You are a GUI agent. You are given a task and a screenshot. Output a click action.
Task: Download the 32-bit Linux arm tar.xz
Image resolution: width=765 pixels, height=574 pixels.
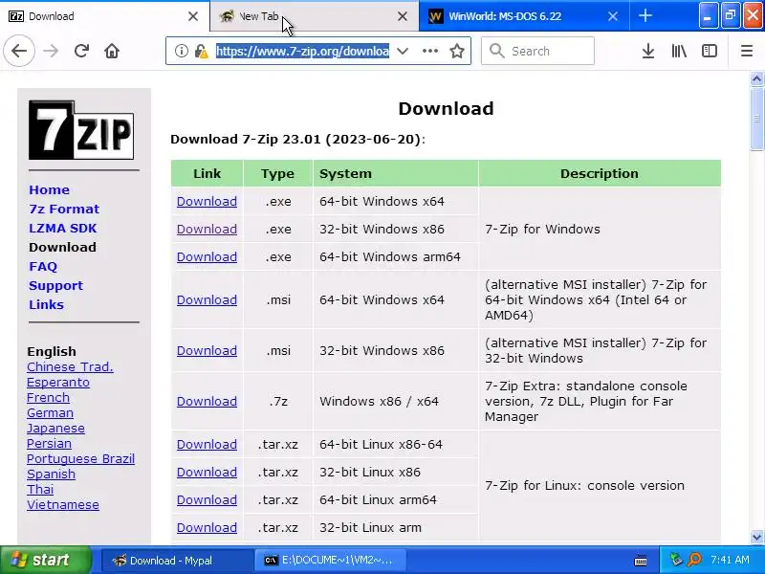[207, 528]
